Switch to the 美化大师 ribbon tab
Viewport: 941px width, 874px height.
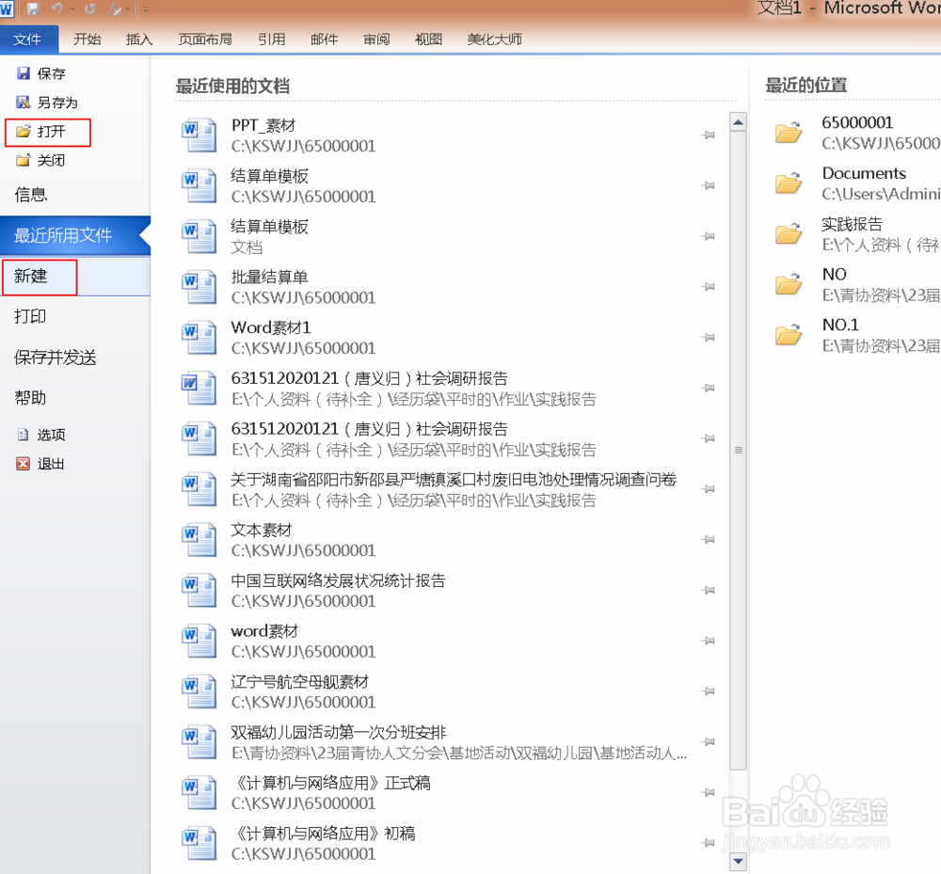494,40
